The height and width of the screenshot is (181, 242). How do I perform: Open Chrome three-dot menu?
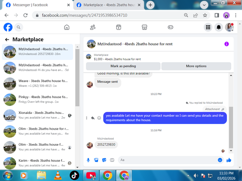(x=236, y=15)
